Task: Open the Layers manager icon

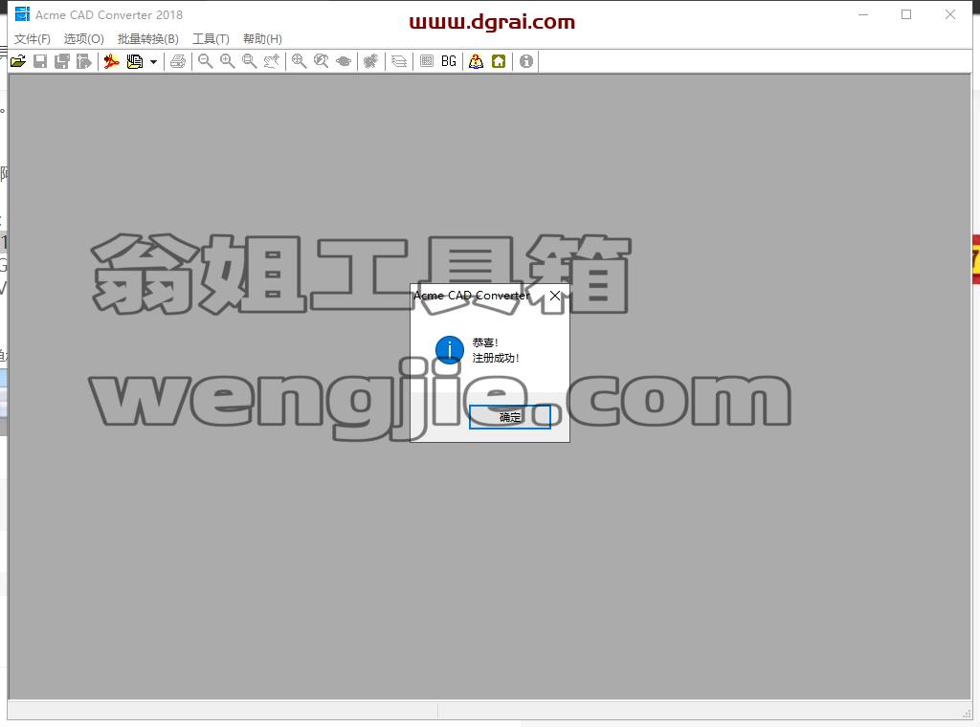Action: point(399,61)
